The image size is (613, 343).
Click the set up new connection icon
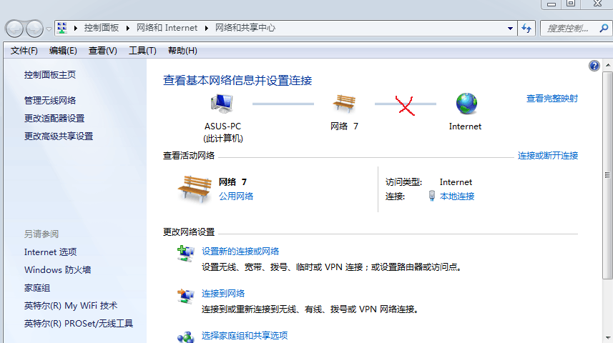click(185, 254)
